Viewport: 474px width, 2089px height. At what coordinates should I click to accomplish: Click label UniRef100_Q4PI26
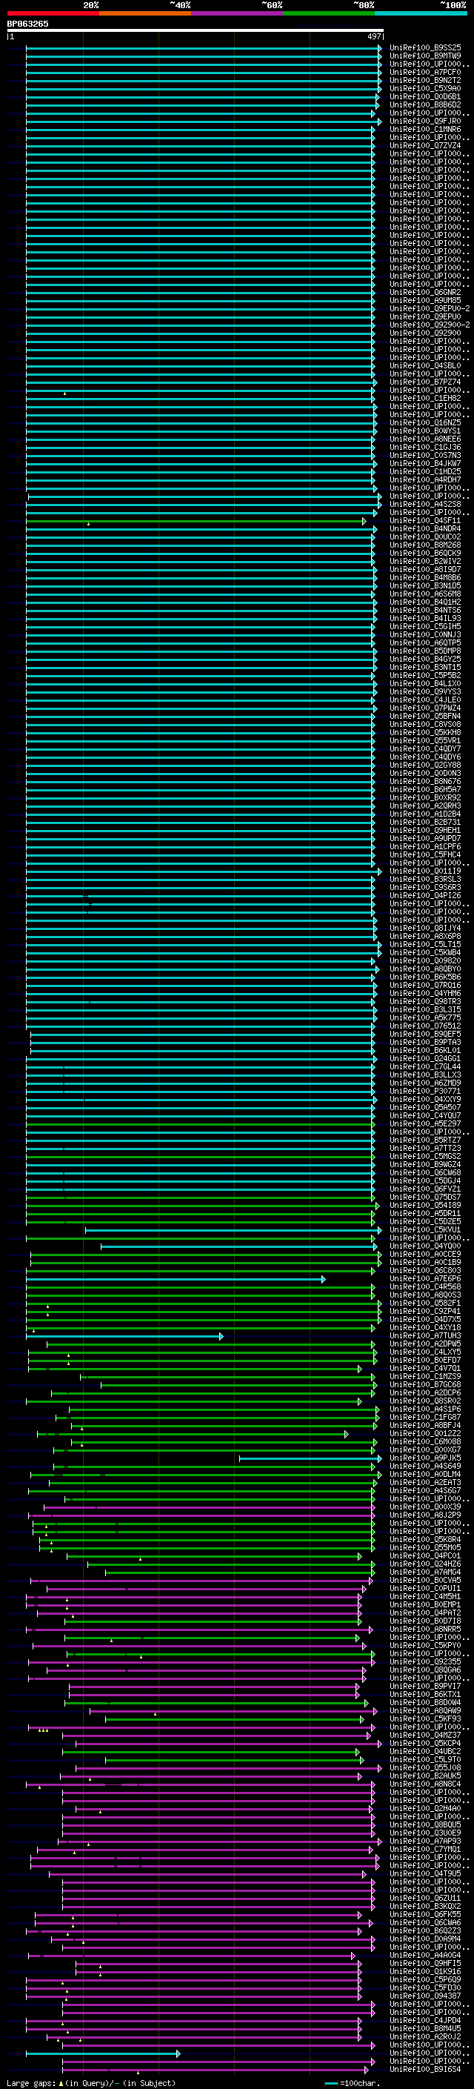[x=425, y=895]
